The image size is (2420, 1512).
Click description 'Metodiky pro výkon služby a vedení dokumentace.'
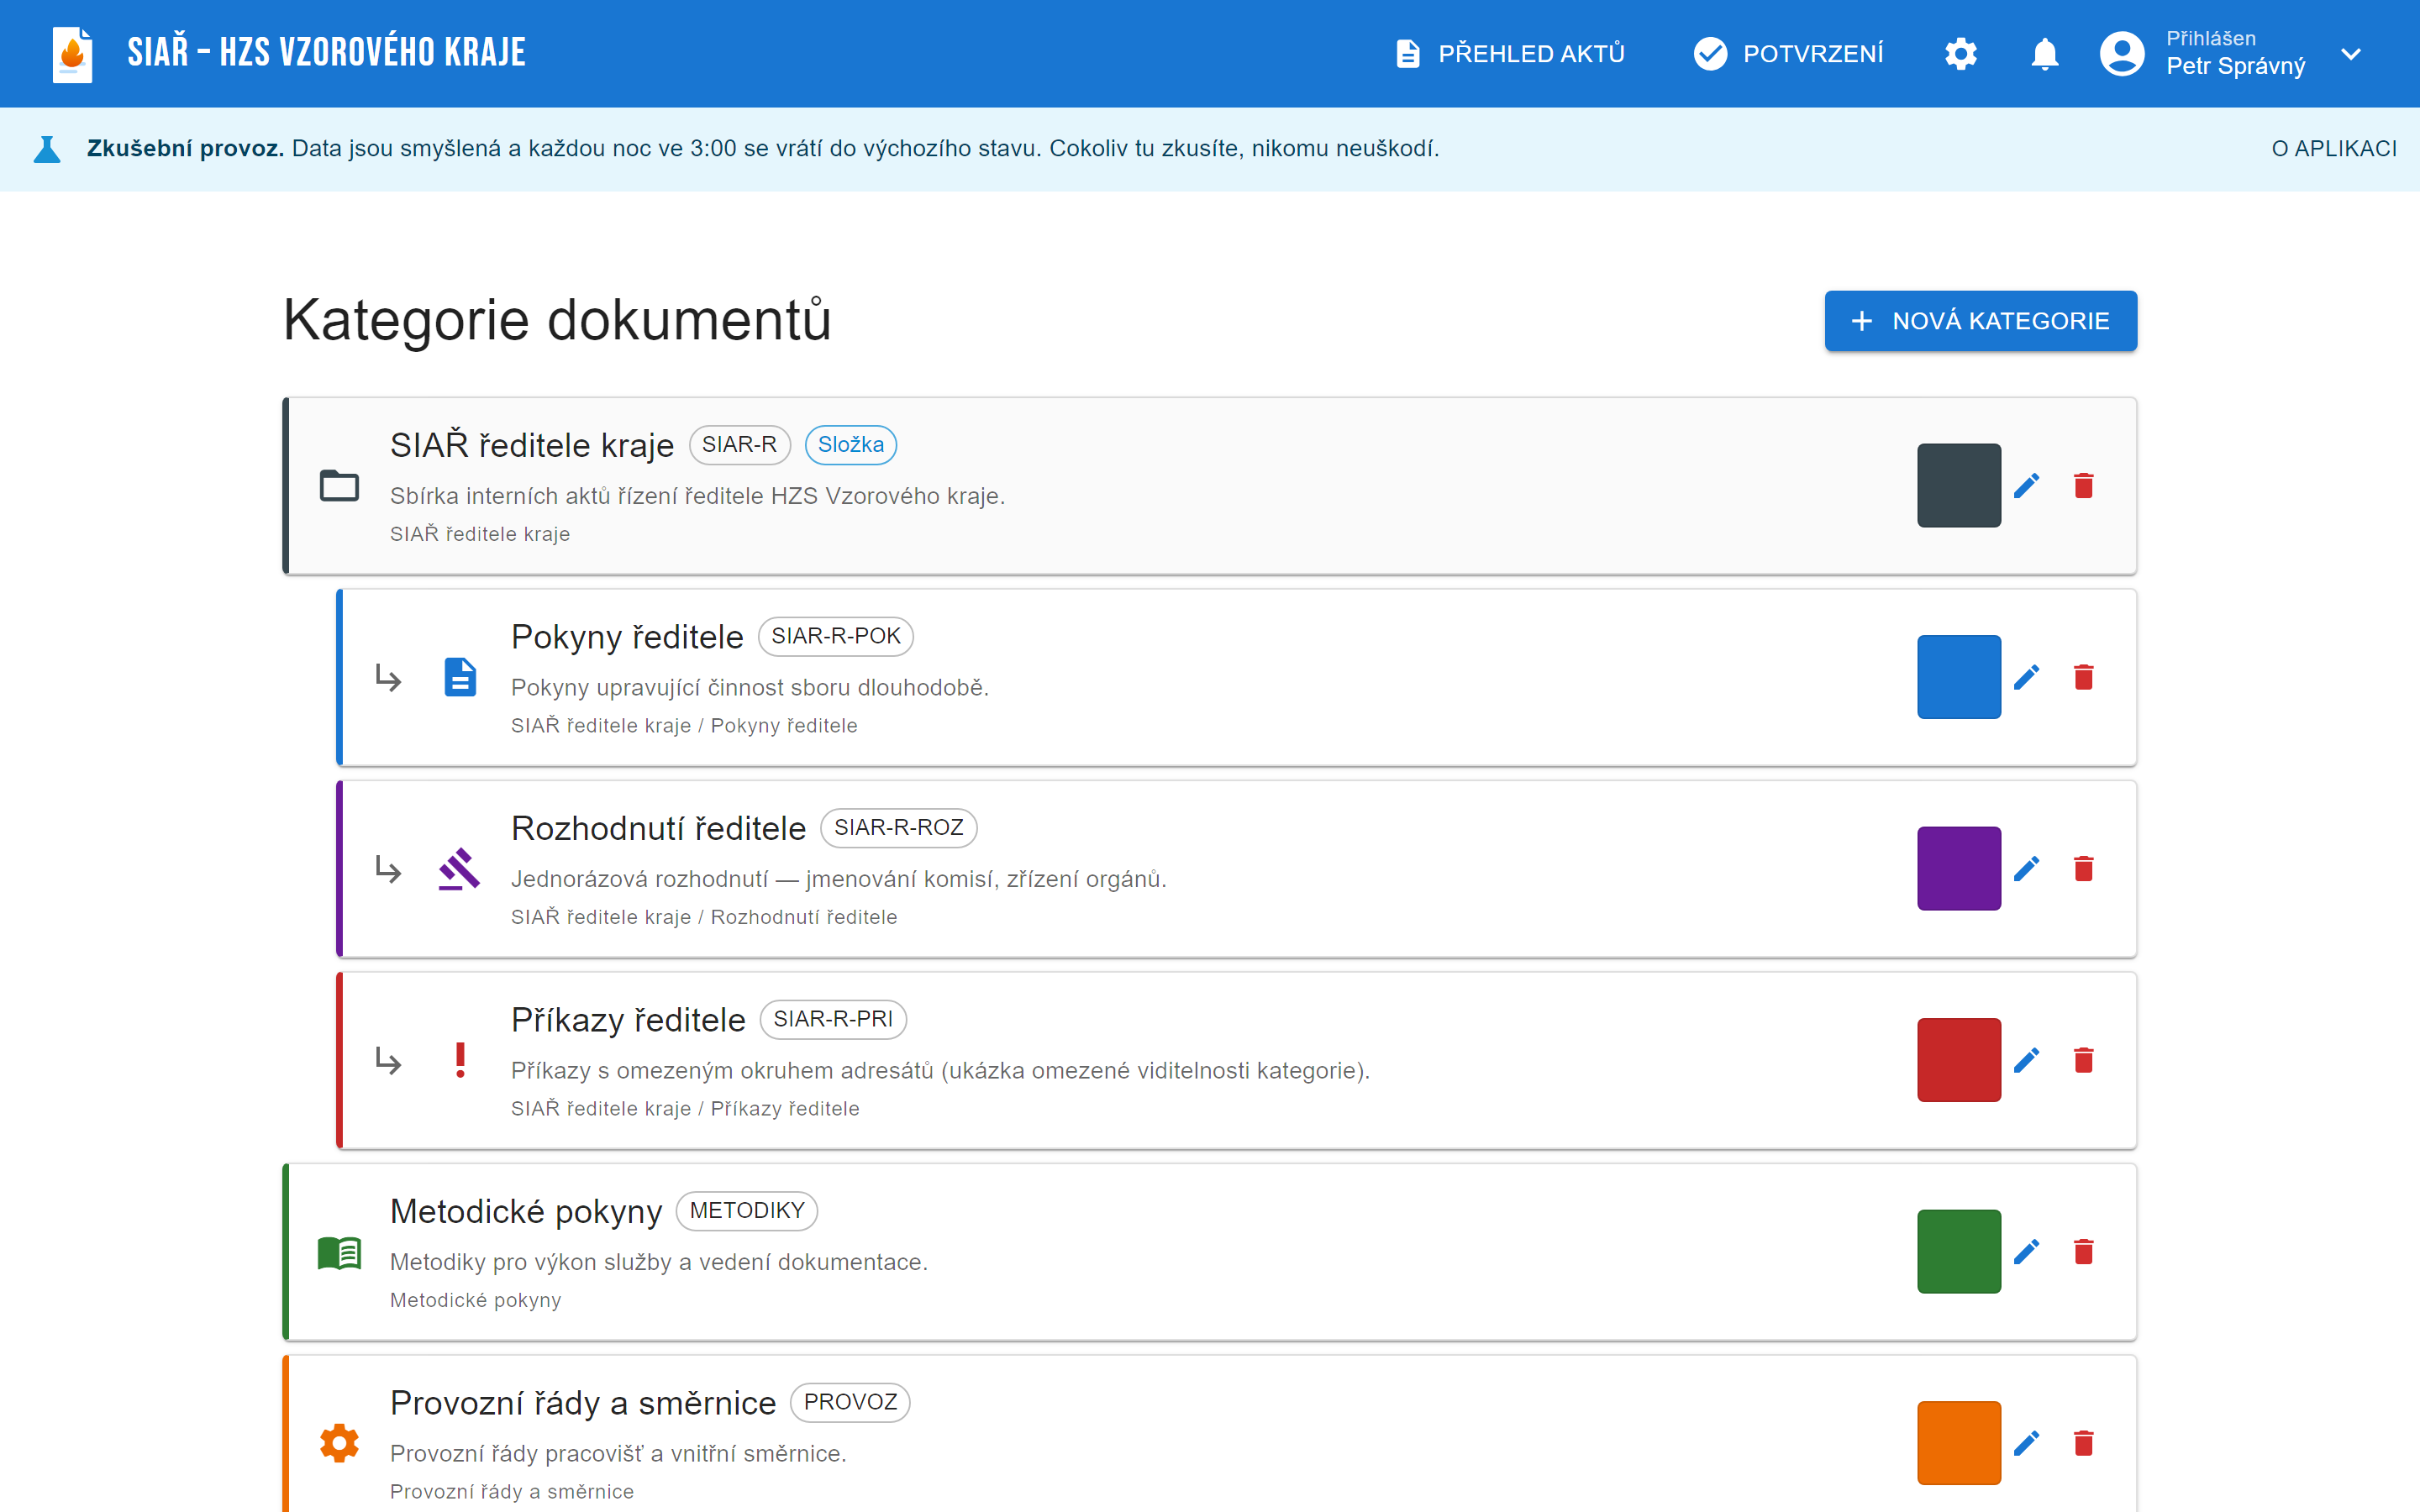pyautogui.click(x=659, y=1262)
